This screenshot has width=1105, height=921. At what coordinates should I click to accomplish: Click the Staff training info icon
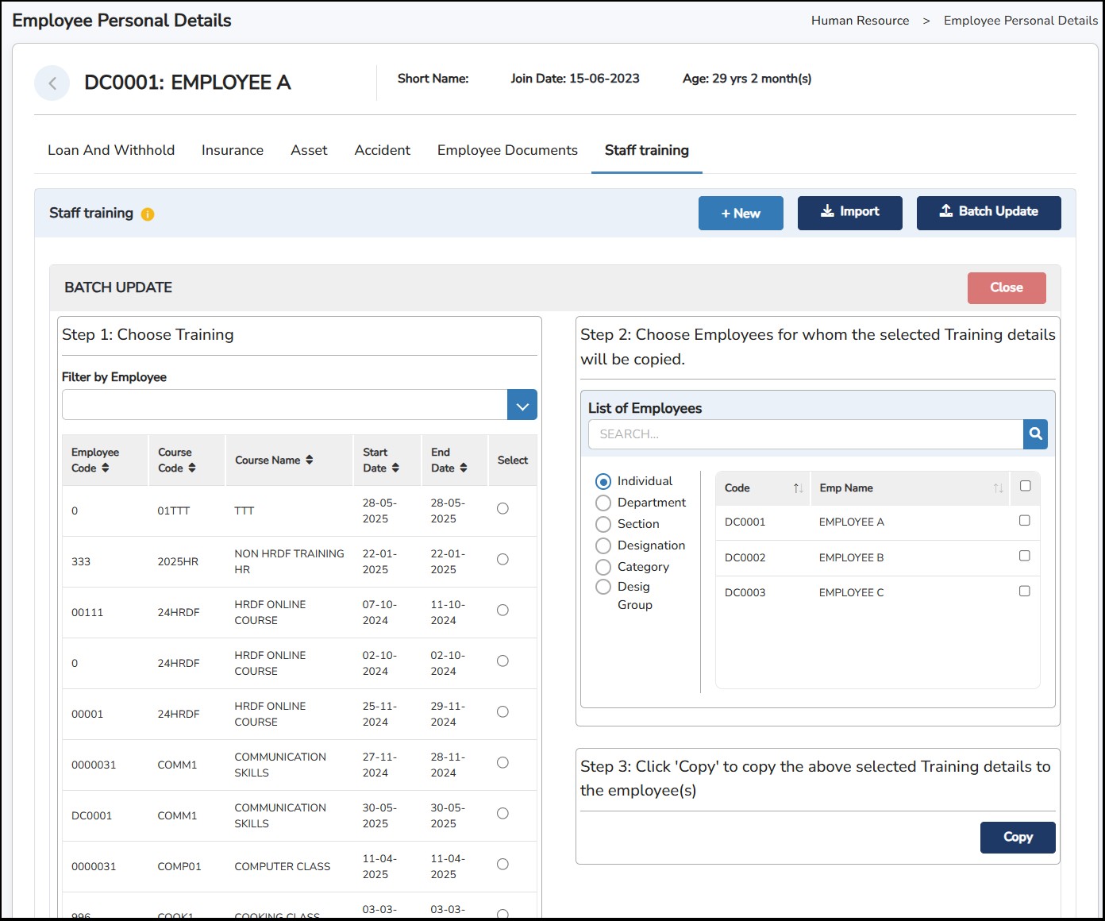(x=148, y=214)
